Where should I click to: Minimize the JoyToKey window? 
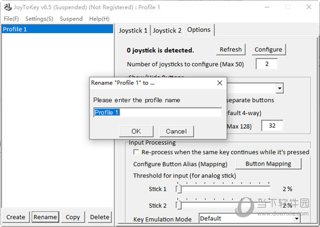tap(267, 7)
